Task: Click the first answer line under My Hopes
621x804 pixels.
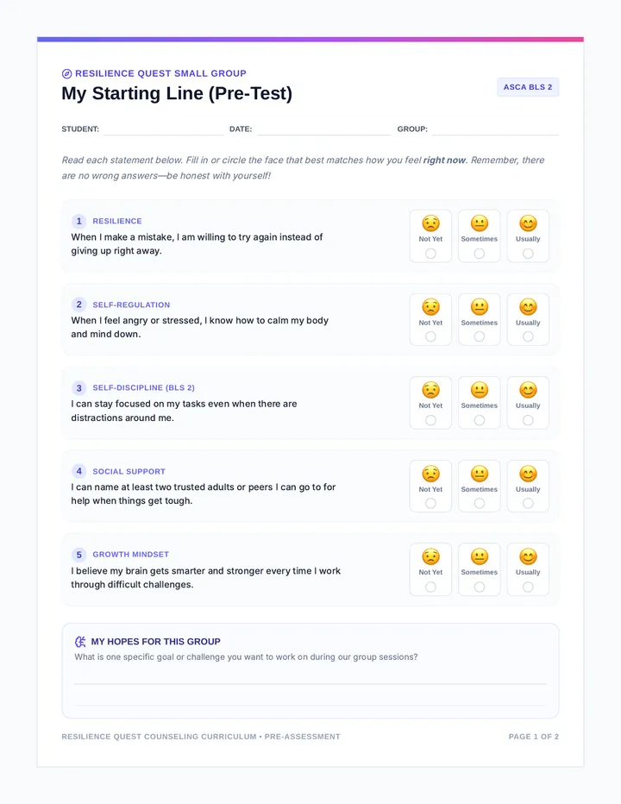Action: 310,683
